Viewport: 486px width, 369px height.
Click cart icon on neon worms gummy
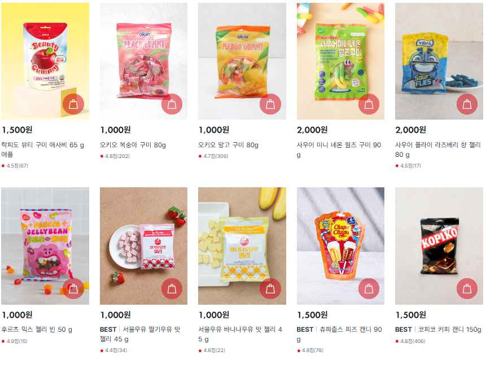coord(369,104)
